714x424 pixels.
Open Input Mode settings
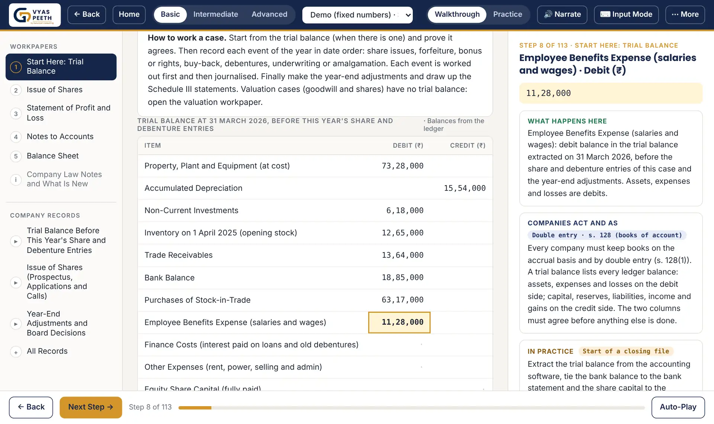click(x=626, y=15)
